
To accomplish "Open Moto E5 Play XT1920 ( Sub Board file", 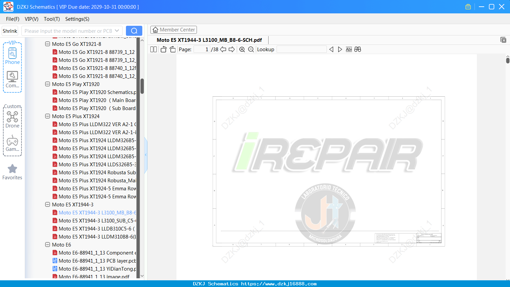I will click(97, 108).
